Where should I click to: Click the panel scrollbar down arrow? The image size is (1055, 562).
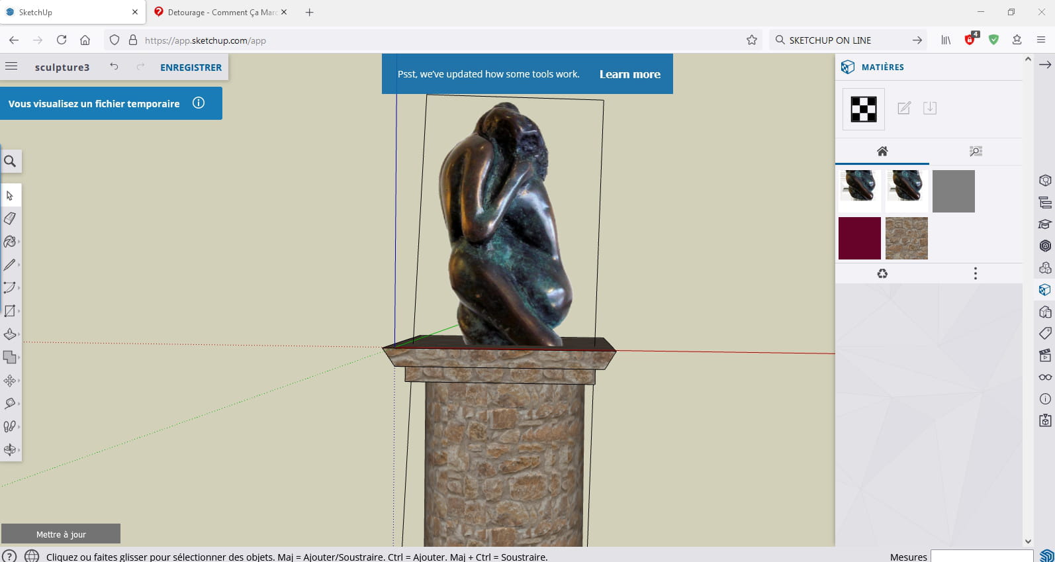1028,541
